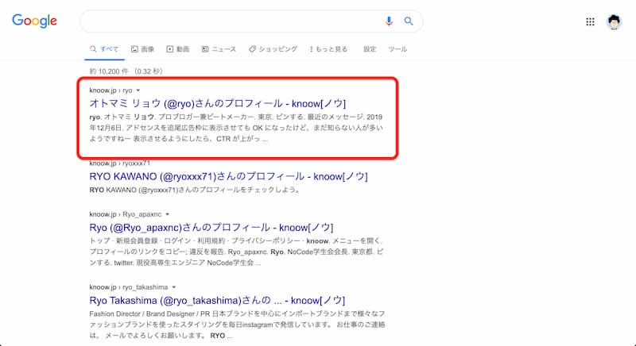Open the もっと見る menu
The width and height of the screenshot is (636, 346).
328,49
